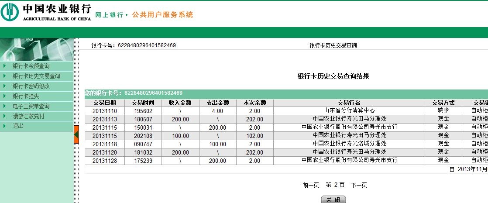Click the 银行卡历史交易查询结果 heading

tap(333, 76)
